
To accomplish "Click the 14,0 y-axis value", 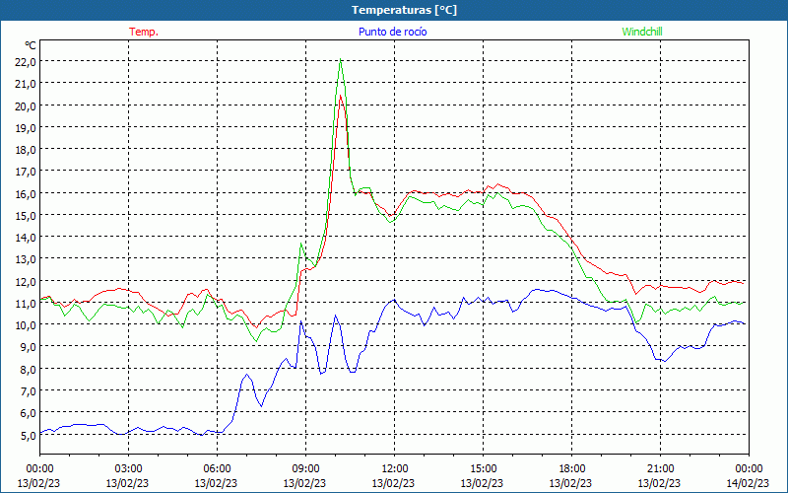I will [x=27, y=237].
